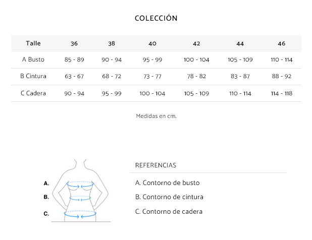This screenshot has width=312, height=240.
Task: Select size 46 column header
Action: click(281, 43)
